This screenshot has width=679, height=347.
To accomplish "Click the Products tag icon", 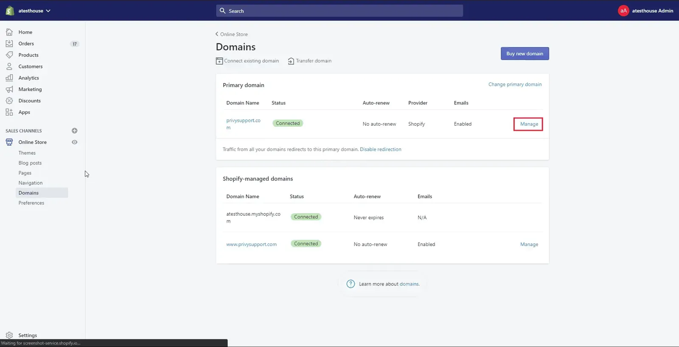I will (x=9, y=55).
